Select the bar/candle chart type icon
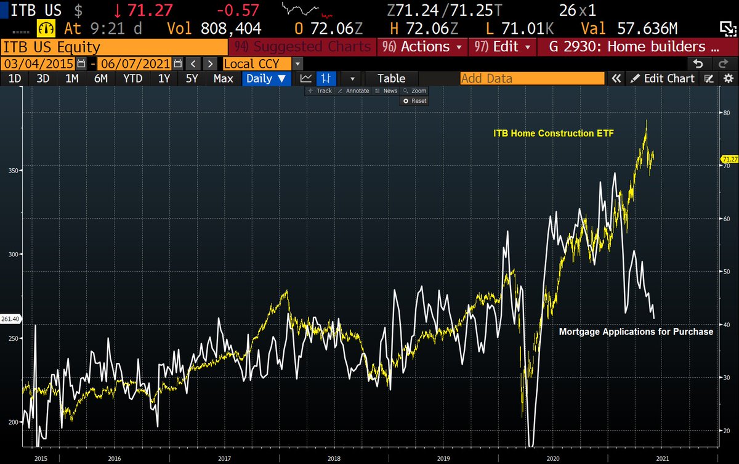This screenshot has width=739, height=464. 325,78
